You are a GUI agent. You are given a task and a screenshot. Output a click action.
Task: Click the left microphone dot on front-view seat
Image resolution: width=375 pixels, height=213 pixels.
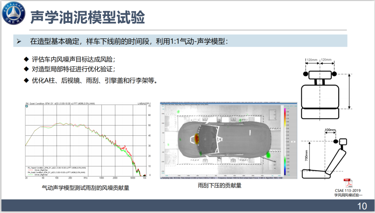point(306,74)
